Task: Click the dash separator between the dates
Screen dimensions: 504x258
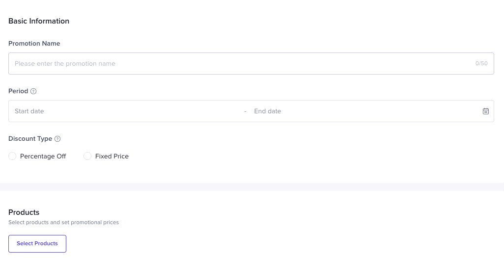Action: pos(246,111)
